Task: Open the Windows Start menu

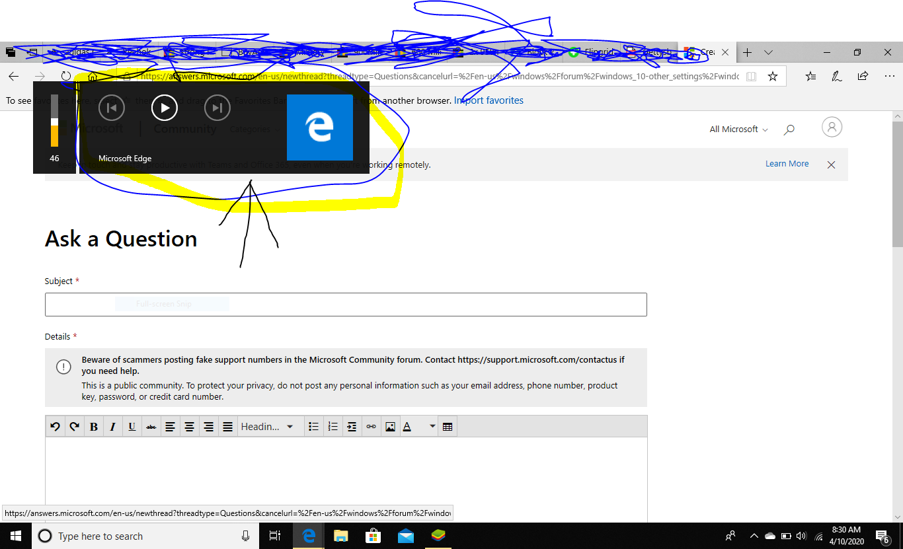Action: [x=16, y=536]
